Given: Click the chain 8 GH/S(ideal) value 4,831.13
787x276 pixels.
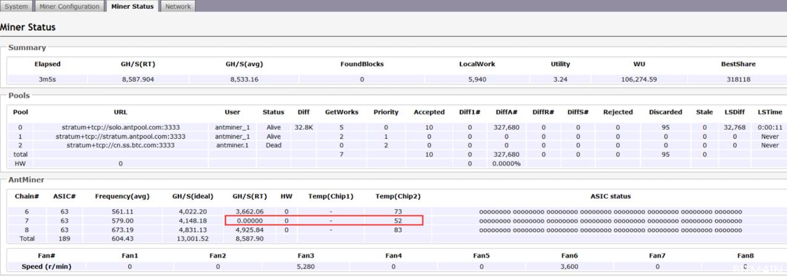Looking at the screenshot, I should click(193, 229).
